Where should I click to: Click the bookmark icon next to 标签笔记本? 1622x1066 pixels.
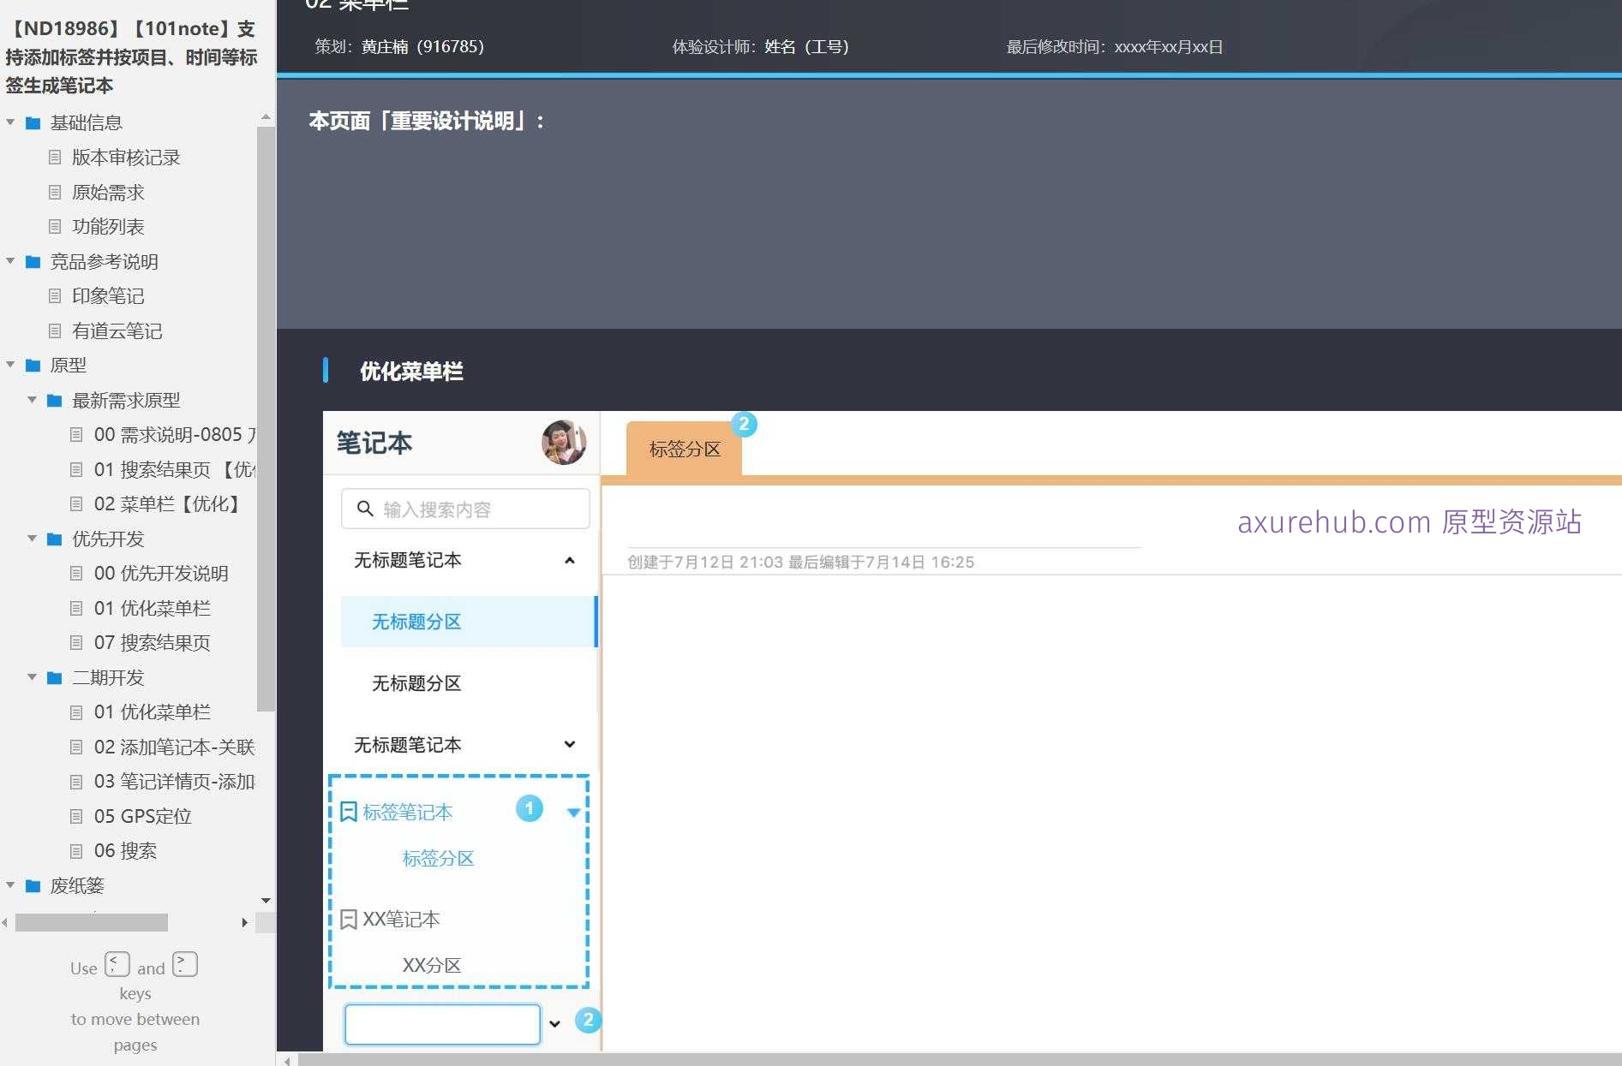coord(349,812)
